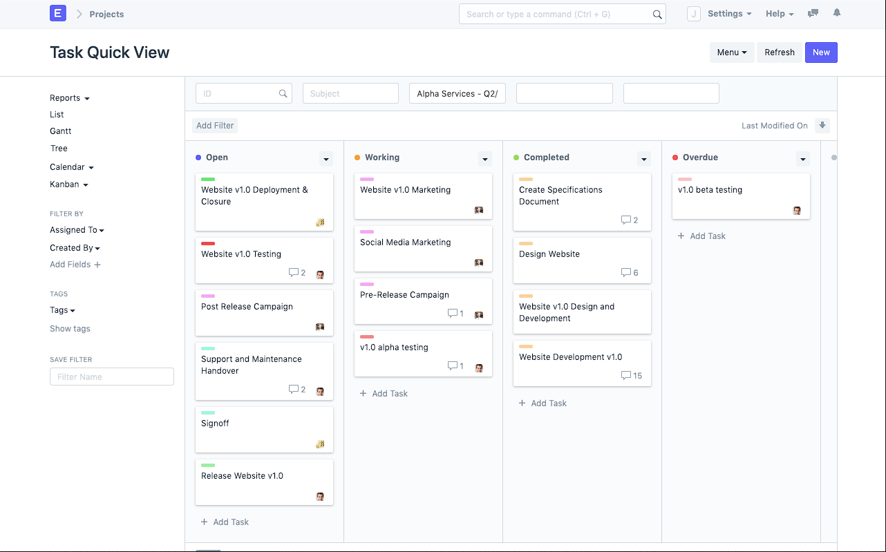Open the notifications bell icon

click(x=837, y=13)
